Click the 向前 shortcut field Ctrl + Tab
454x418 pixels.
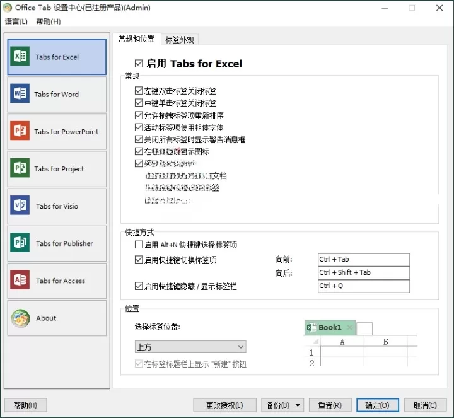point(364,259)
